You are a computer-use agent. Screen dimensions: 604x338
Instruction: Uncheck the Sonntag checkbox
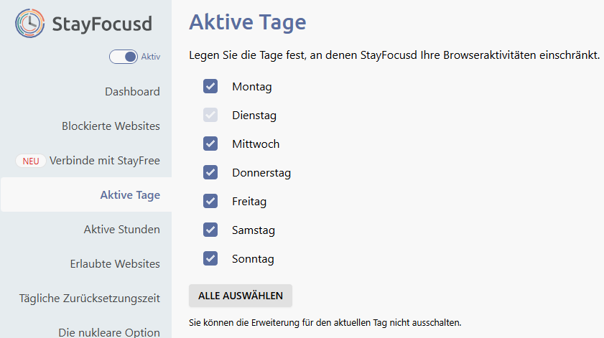210,259
